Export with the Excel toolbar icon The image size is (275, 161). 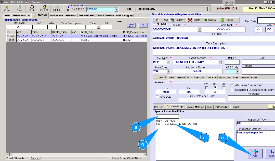(19, 8)
